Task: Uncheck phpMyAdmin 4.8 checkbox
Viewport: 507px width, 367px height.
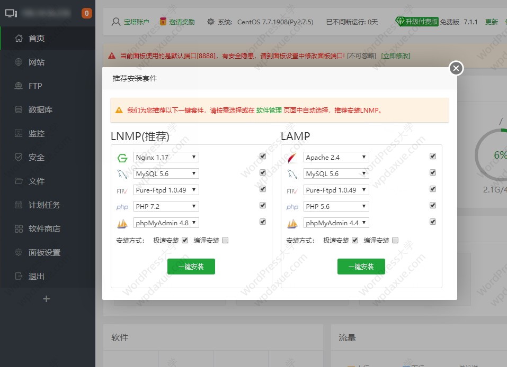Action: pyautogui.click(x=263, y=222)
